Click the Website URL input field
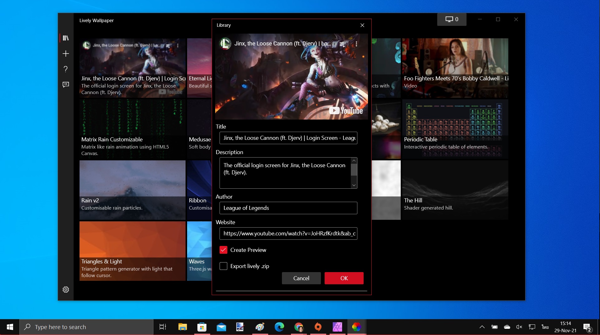 click(288, 234)
